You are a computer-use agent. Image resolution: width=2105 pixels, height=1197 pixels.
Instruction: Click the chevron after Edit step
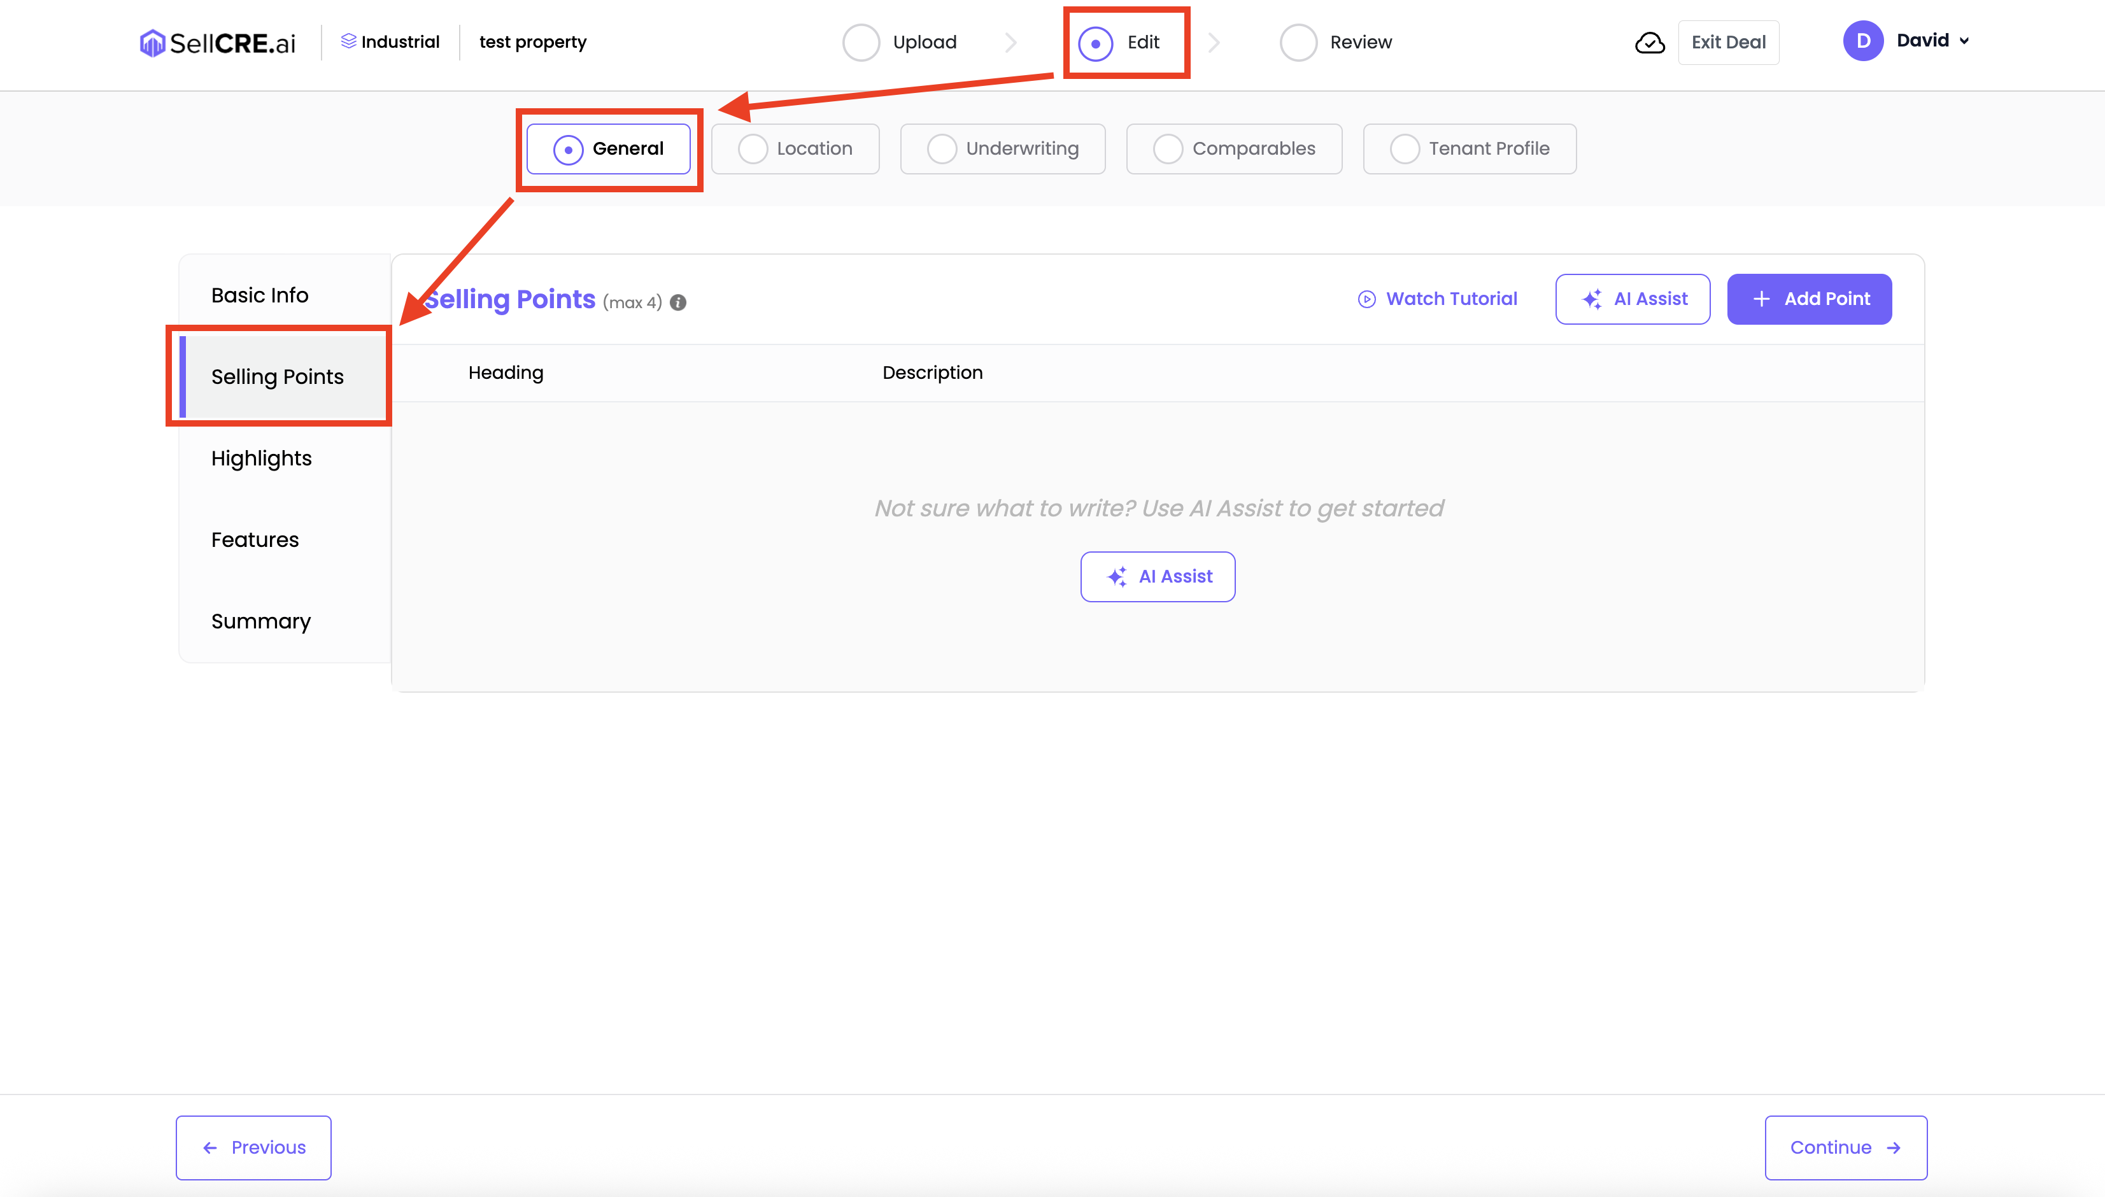[x=1214, y=43]
